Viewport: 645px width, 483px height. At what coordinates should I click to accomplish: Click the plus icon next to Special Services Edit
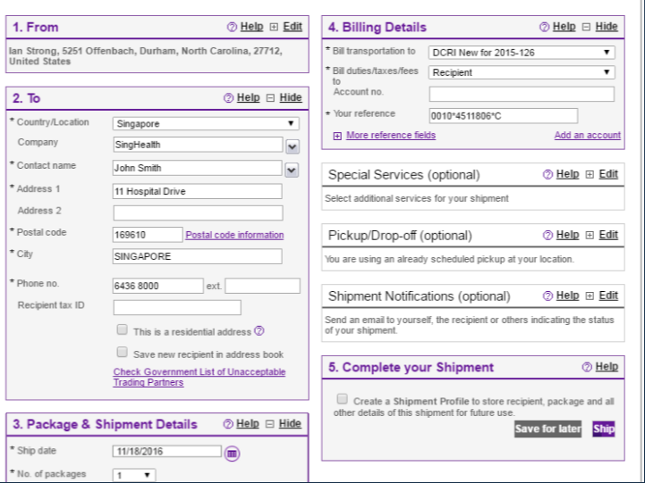(590, 174)
